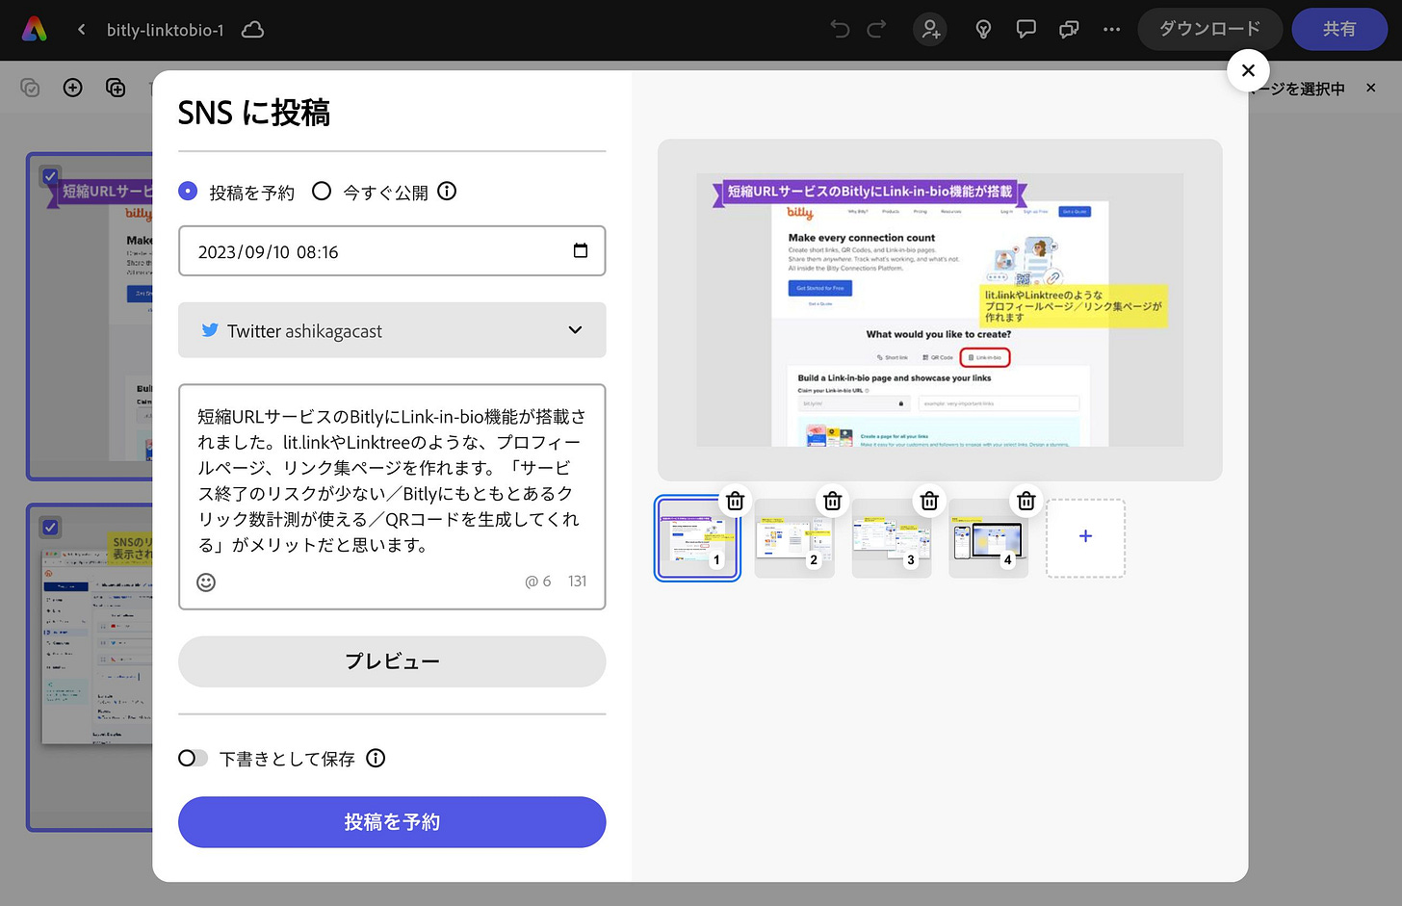Toggle 下書きとして保存 switch
1402x906 pixels.
[193, 758]
